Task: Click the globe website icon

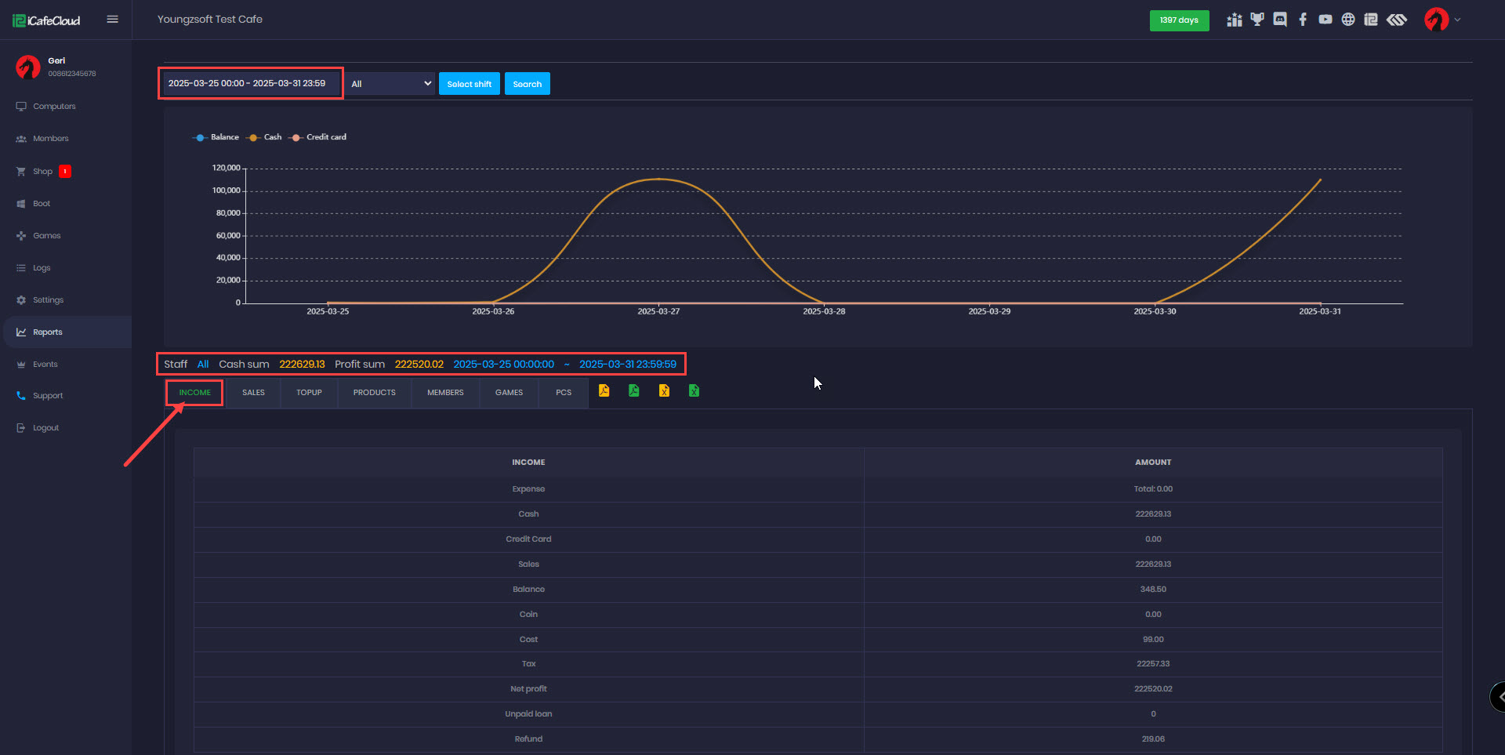Action: point(1348,20)
